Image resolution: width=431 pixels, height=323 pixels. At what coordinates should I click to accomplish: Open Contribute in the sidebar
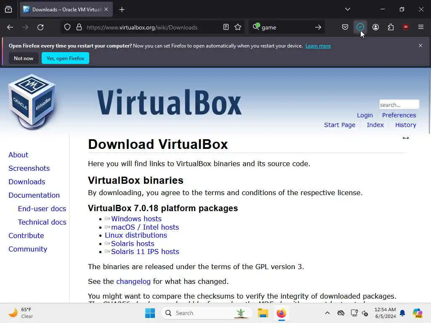click(26, 236)
